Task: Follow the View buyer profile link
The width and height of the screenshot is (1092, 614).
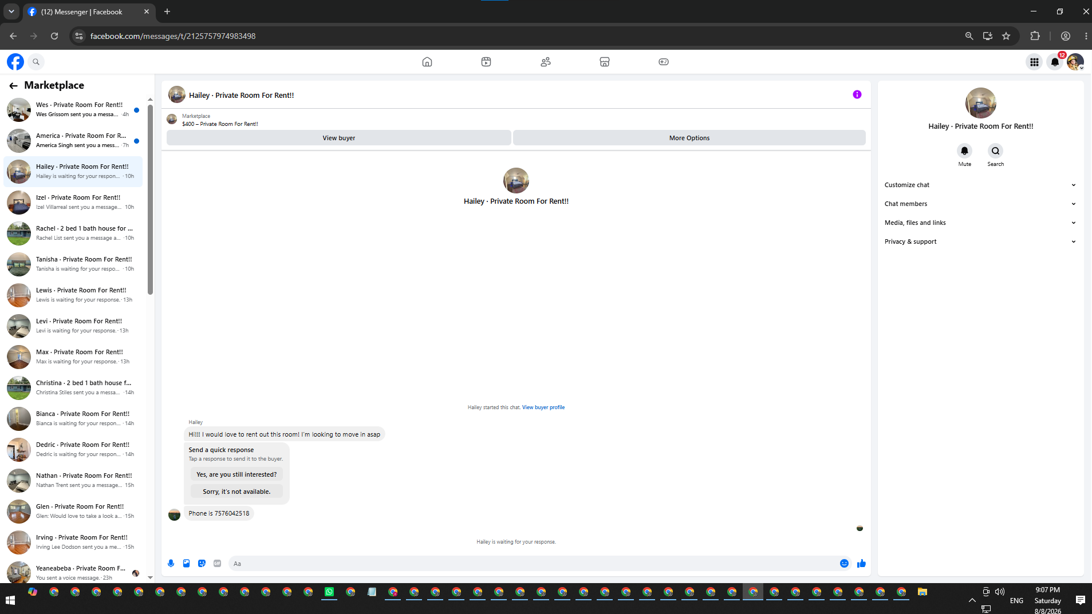Action: (x=543, y=407)
